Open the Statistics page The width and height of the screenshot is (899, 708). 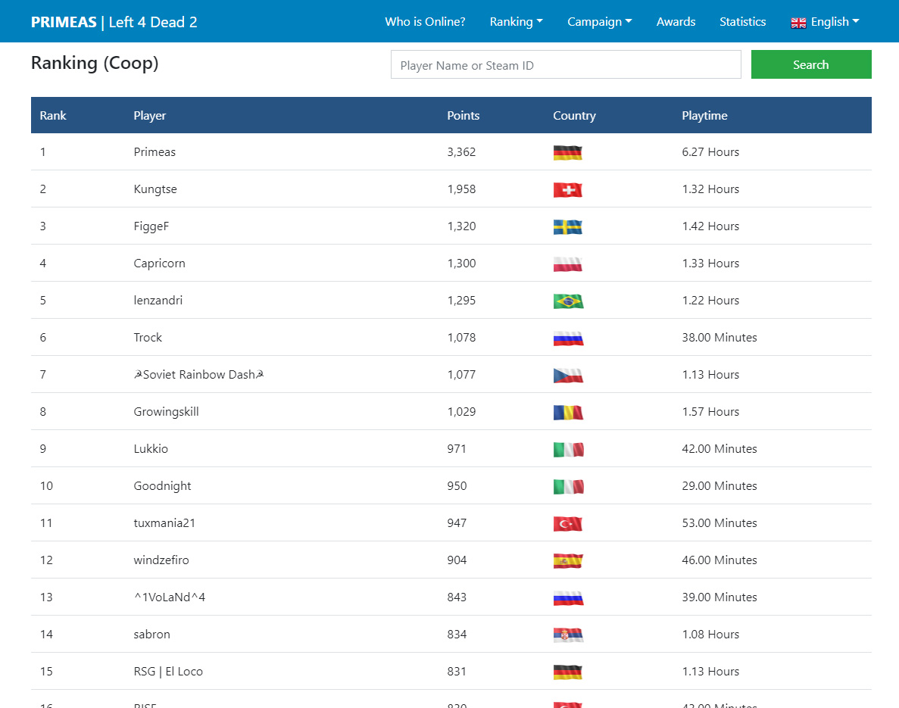742,22
